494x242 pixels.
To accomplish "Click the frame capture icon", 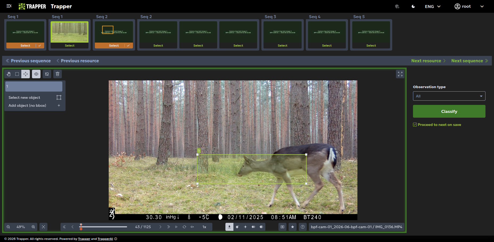I will tap(282, 227).
